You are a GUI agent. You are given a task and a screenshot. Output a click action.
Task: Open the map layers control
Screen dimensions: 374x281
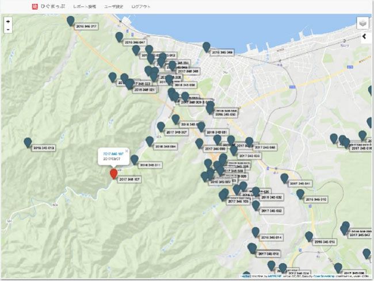[x=362, y=24]
